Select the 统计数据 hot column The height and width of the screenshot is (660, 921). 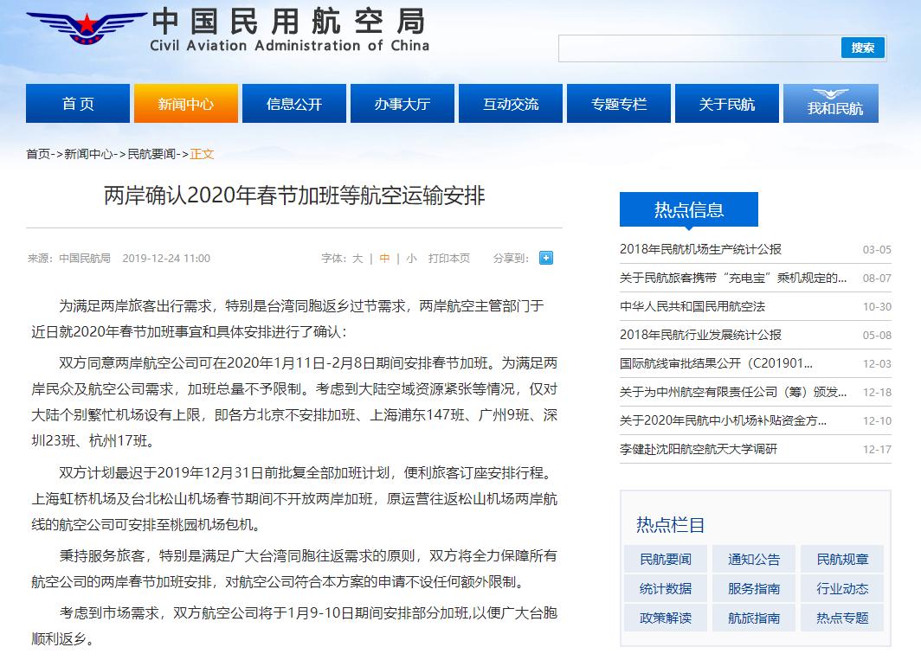666,589
